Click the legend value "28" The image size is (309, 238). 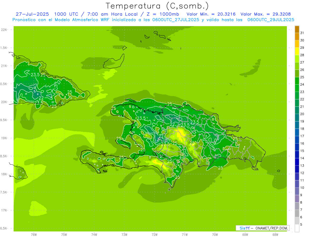(x=302, y=55)
